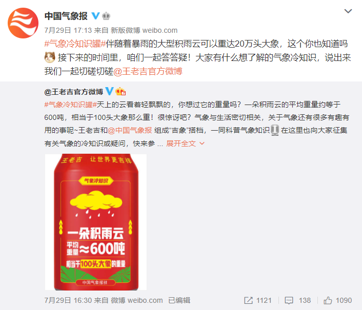Click the cat emoji in the post text
Screen dimensions: 362x310
(x=50, y=57)
